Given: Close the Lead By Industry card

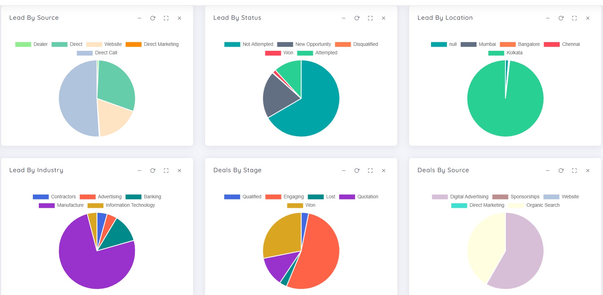Looking at the screenshot, I should pyautogui.click(x=179, y=170).
